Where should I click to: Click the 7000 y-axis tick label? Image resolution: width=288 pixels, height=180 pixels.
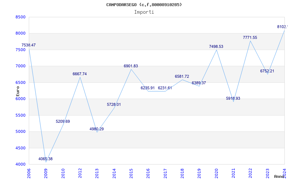click(x=21, y=66)
